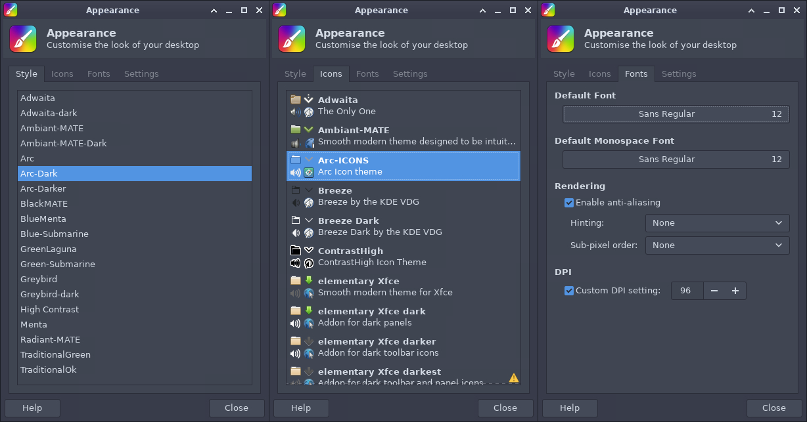Click the folder icon of elementary Xfce darkest
The width and height of the screenshot is (807, 422).
[296, 371]
